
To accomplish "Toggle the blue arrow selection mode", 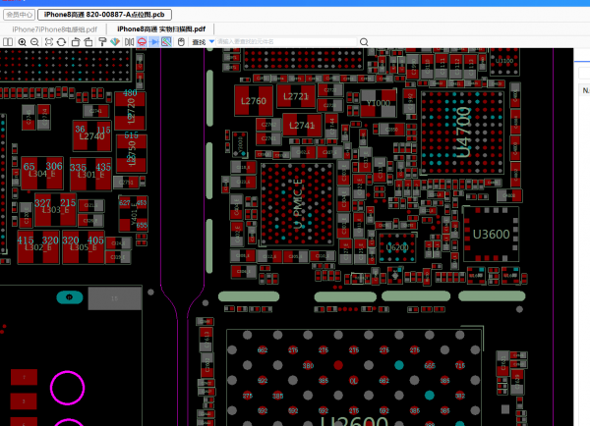I will [x=154, y=42].
